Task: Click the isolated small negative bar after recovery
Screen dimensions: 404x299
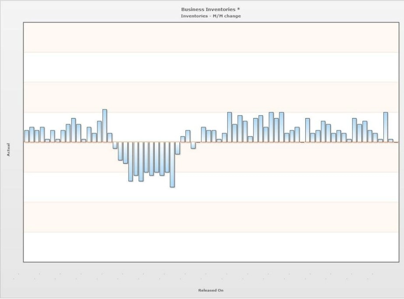Action: coord(193,145)
